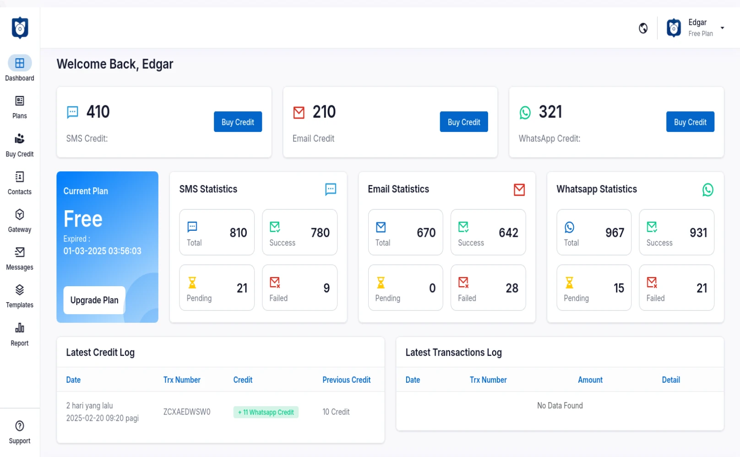Click the Upgrade Plan button
The image size is (740, 457).
click(94, 300)
